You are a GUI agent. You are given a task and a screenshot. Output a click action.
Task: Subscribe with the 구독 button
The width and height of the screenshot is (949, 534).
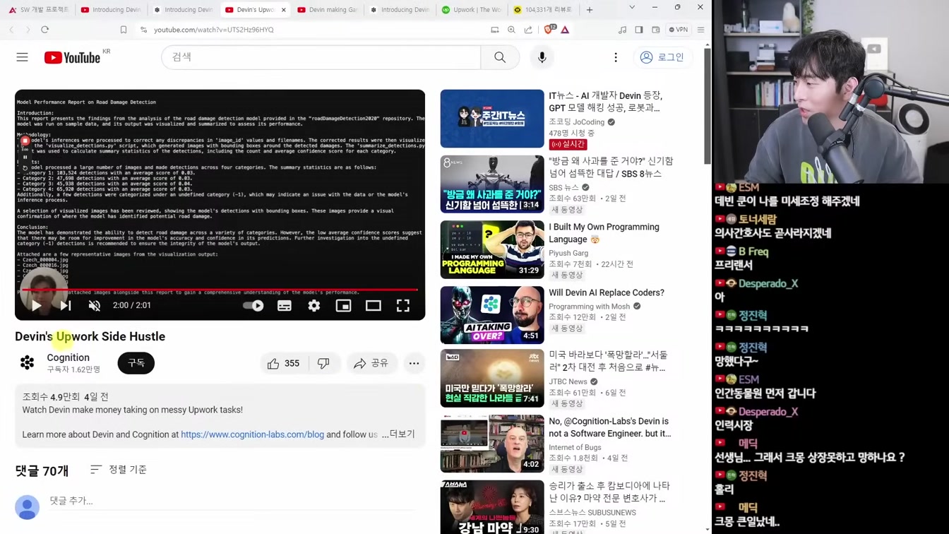136,363
